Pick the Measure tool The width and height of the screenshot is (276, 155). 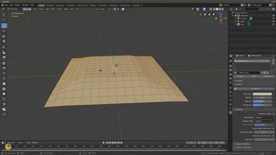tap(4, 52)
